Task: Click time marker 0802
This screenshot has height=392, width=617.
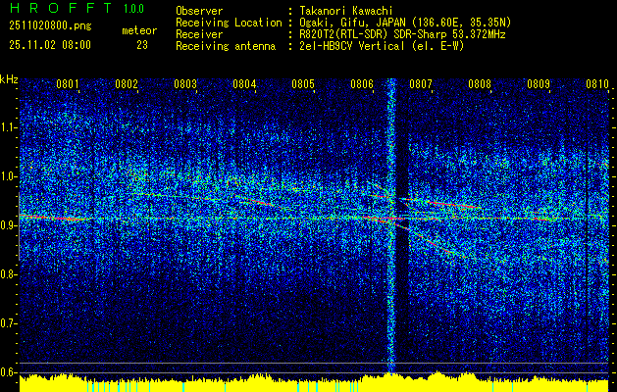Action: pos(127,84)
